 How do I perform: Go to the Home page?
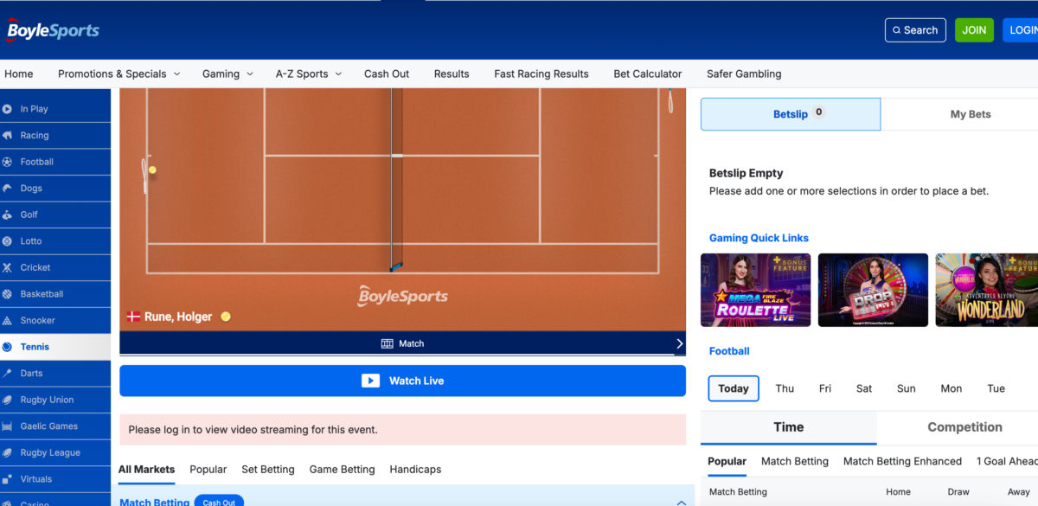[19, 74]
